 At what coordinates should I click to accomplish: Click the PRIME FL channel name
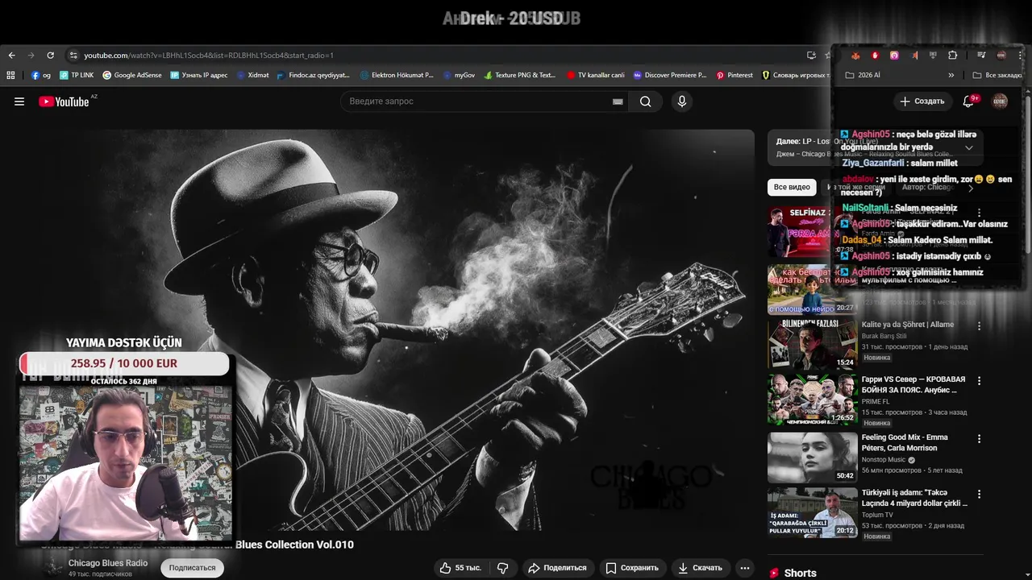[x=876, y=401]
